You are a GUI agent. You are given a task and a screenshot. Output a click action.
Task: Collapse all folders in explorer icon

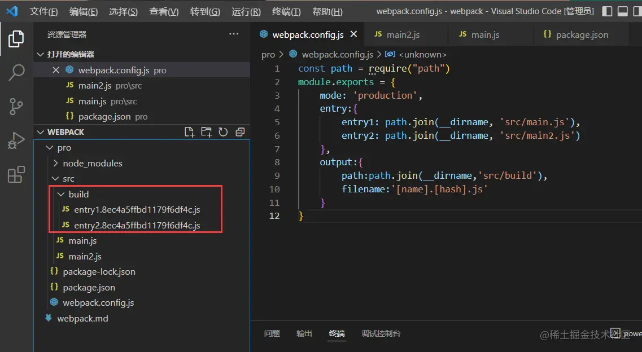pos(240,132)
